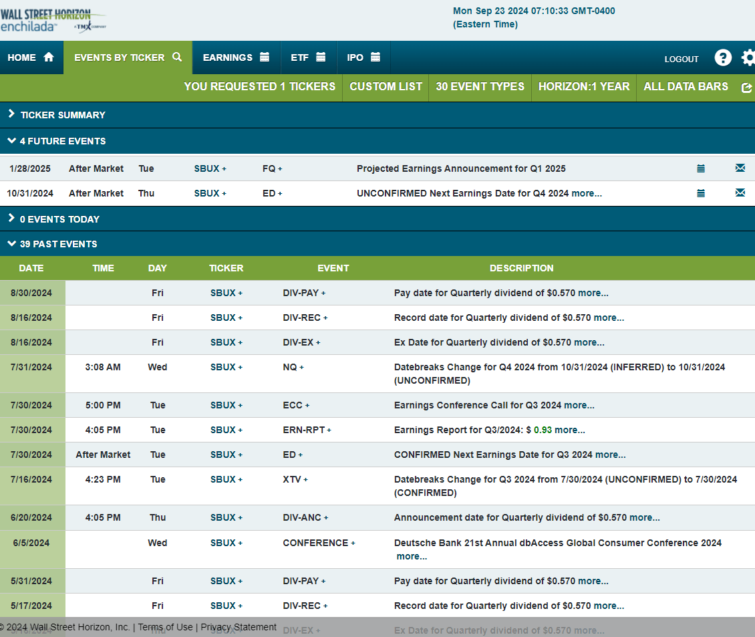The image size is (755, 637).
Task: Click You Requested 1 Tickers
Action: click(x=259, y=87)
